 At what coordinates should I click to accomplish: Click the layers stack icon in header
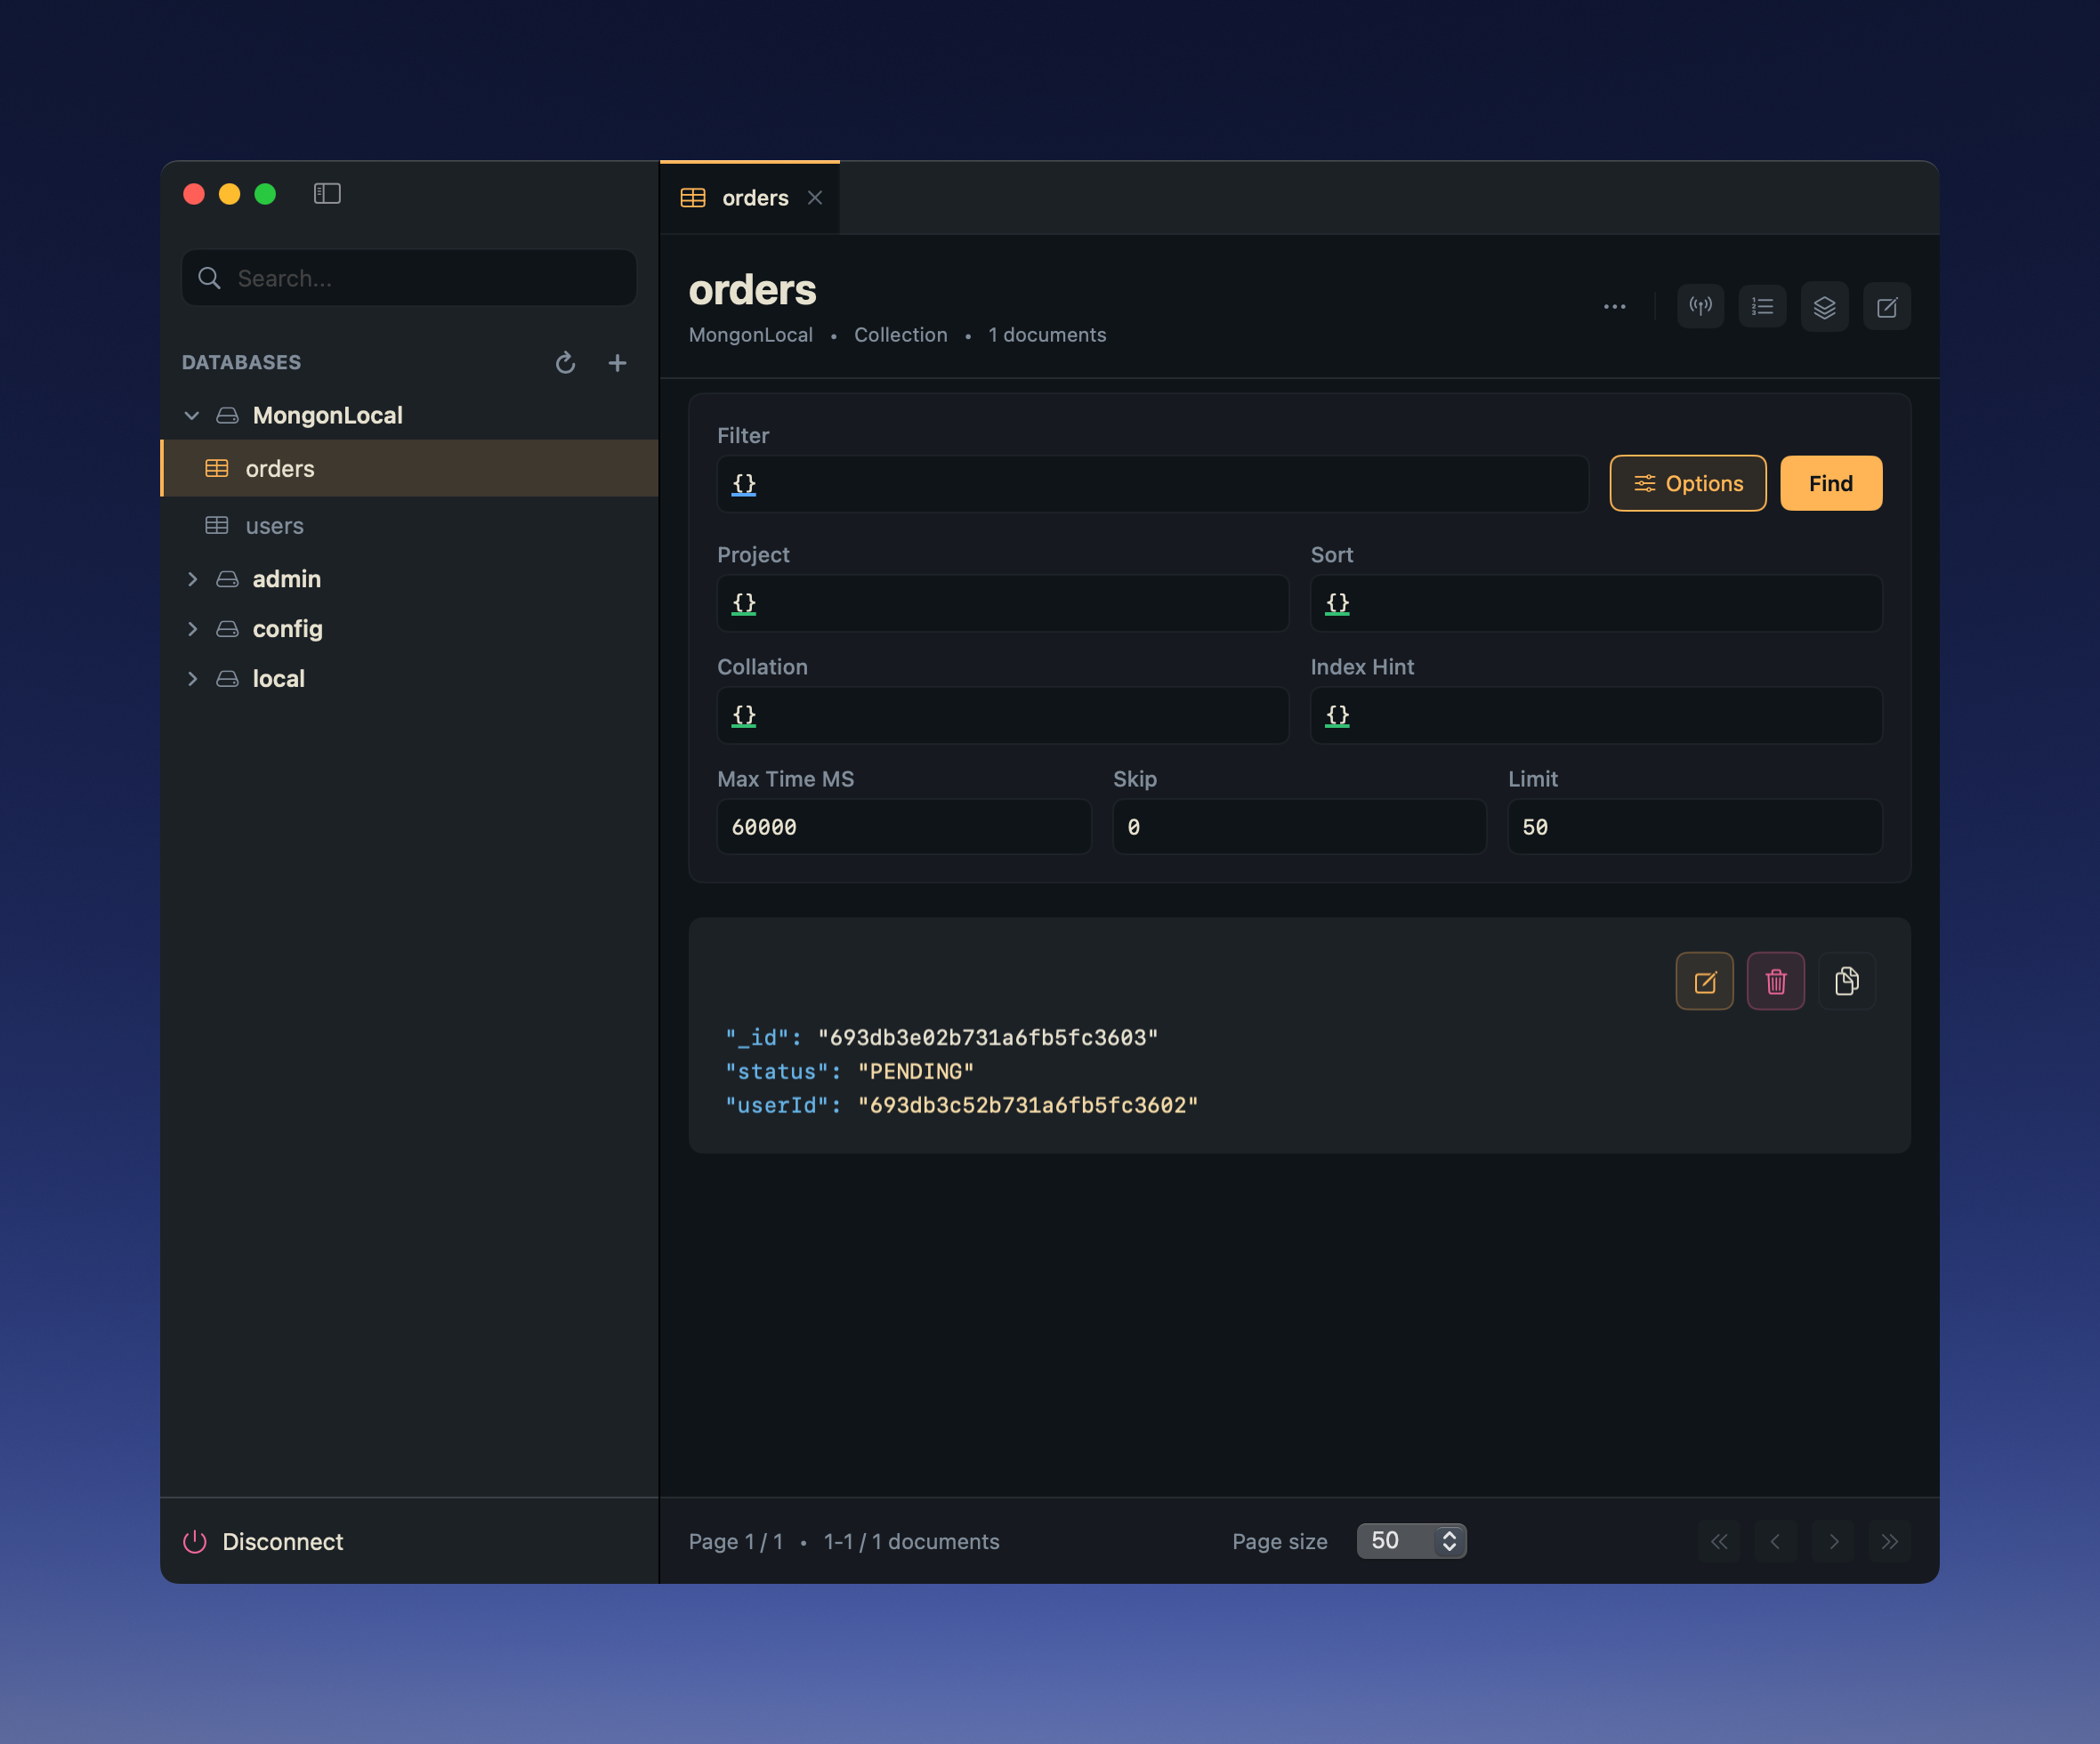pos(1824,307)
